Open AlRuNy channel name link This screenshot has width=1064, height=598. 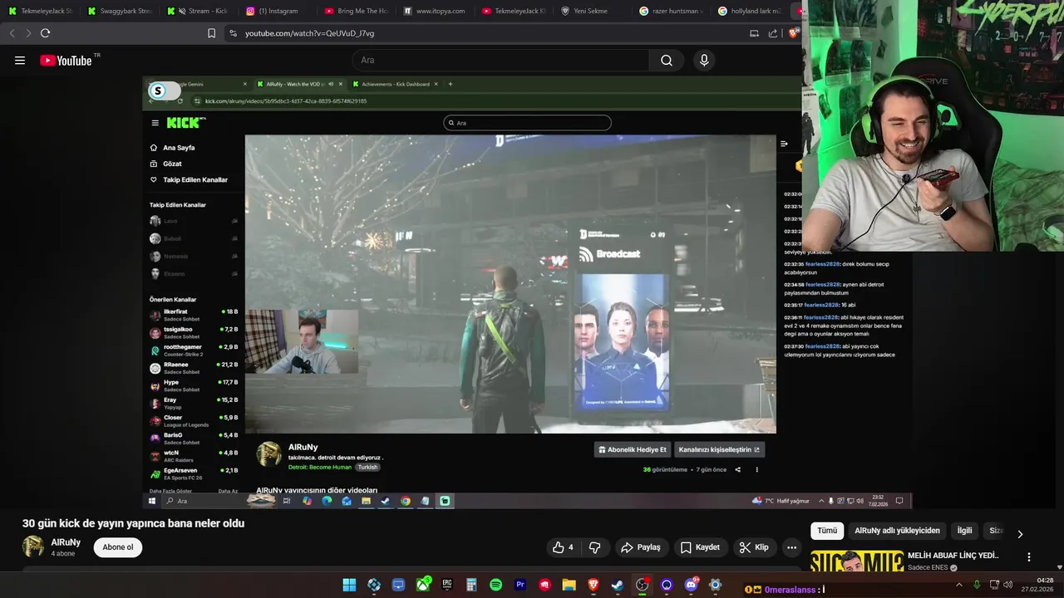point(66,542)
